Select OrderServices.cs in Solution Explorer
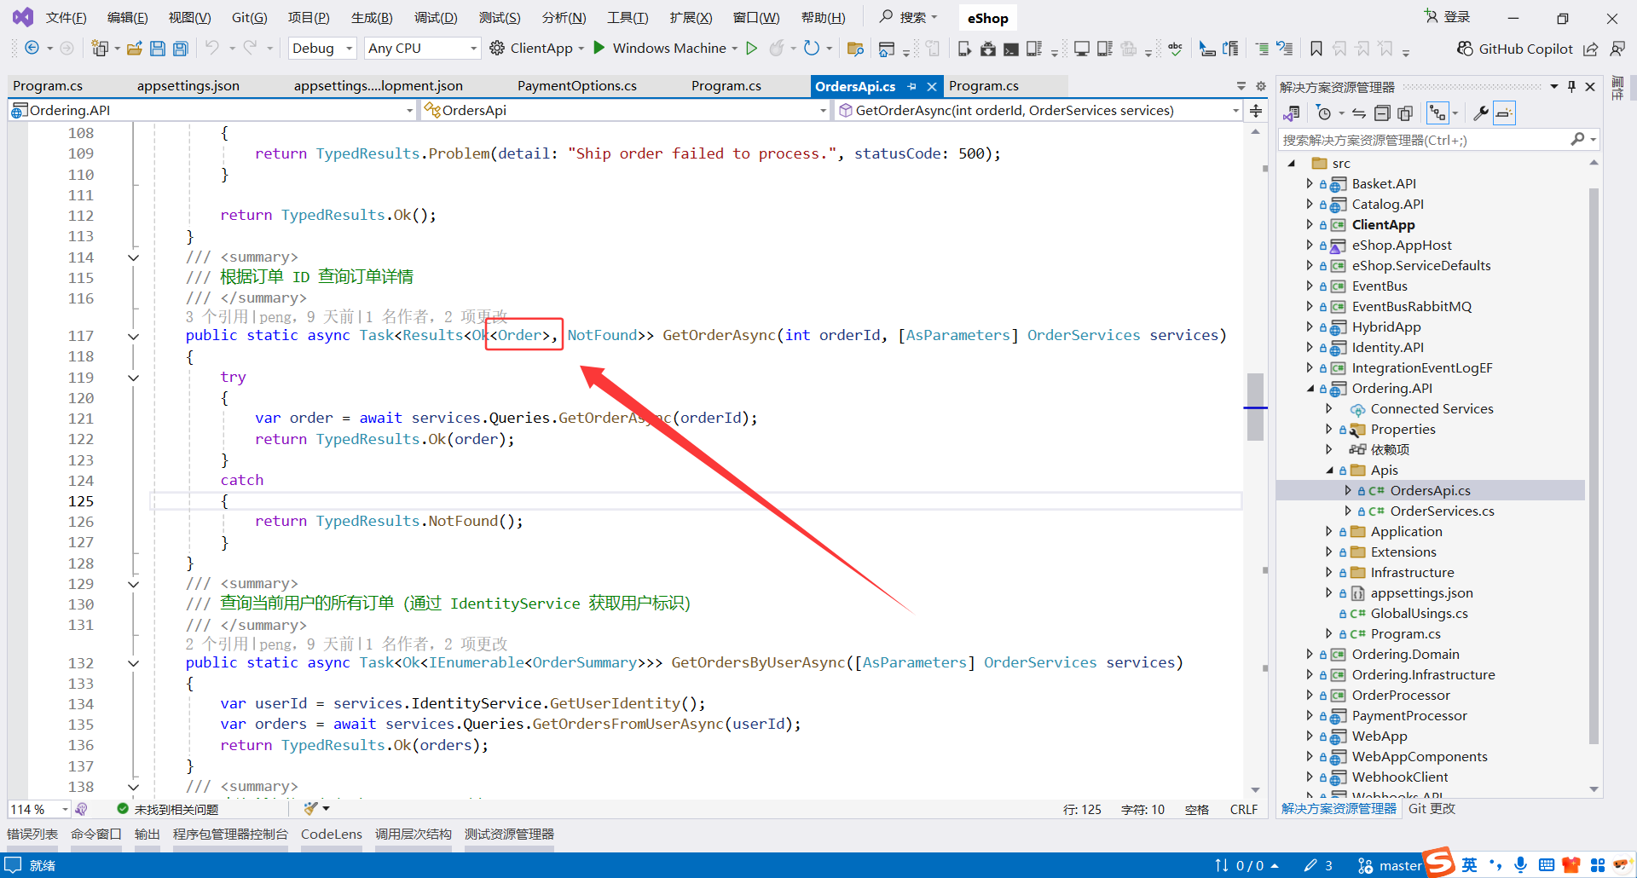The height and width of the screenshot is (878, 1637). (x=1442, y=511)
